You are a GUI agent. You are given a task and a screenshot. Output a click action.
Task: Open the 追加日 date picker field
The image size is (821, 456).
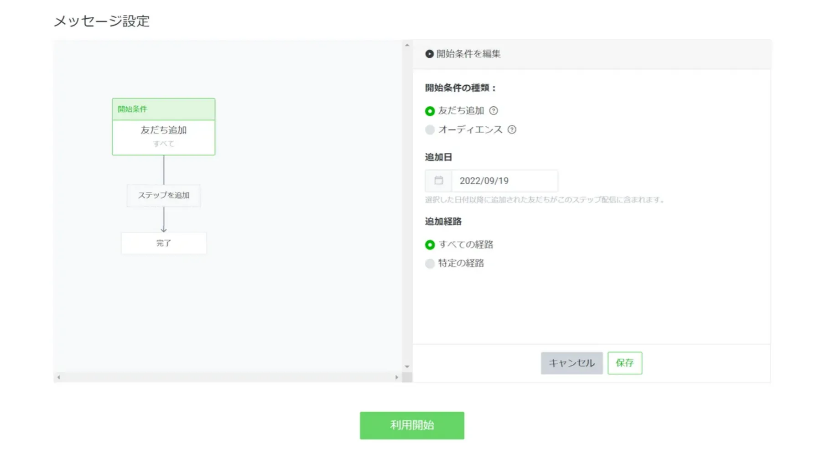[x=504, y=181]
